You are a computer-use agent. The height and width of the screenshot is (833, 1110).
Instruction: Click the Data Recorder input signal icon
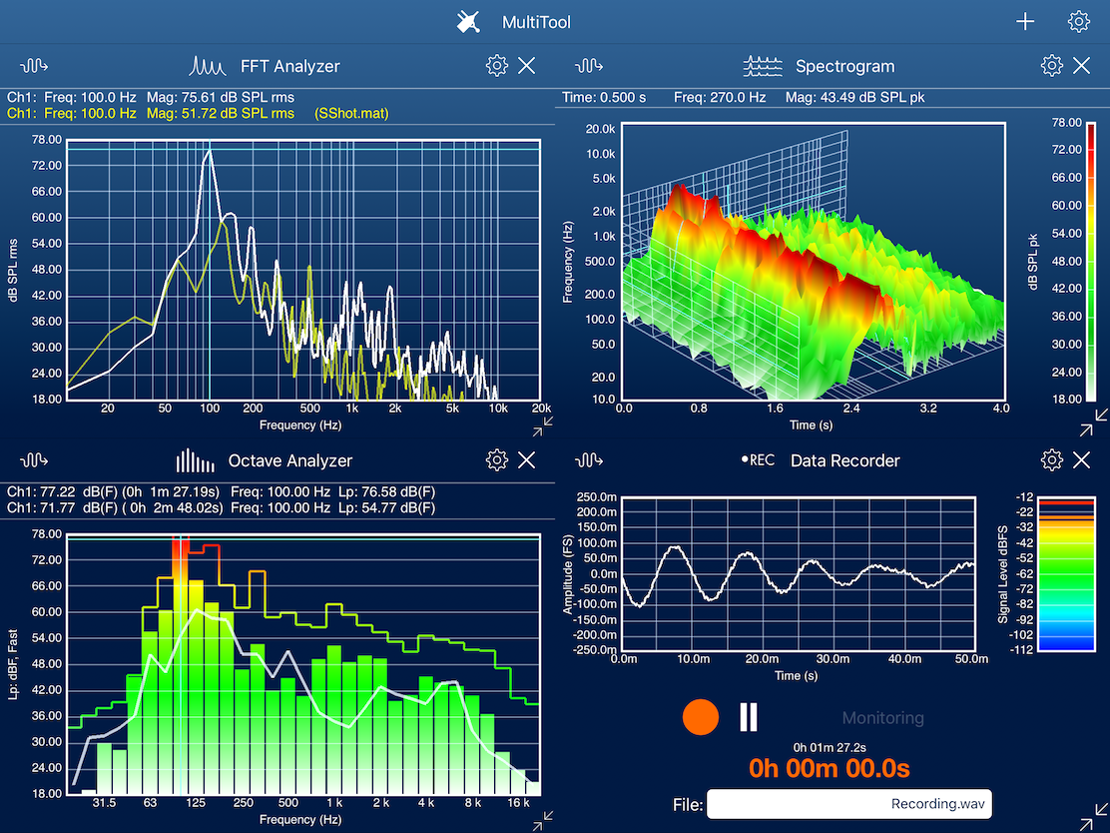588,460
